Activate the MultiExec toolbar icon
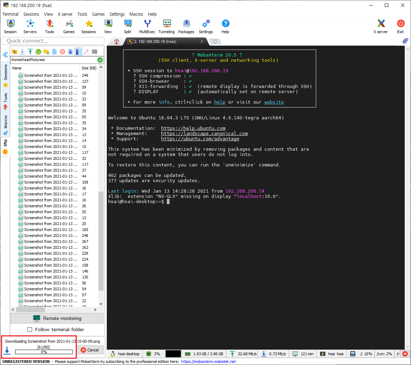The width and height of the screenshot is (411, 365). 147,27
